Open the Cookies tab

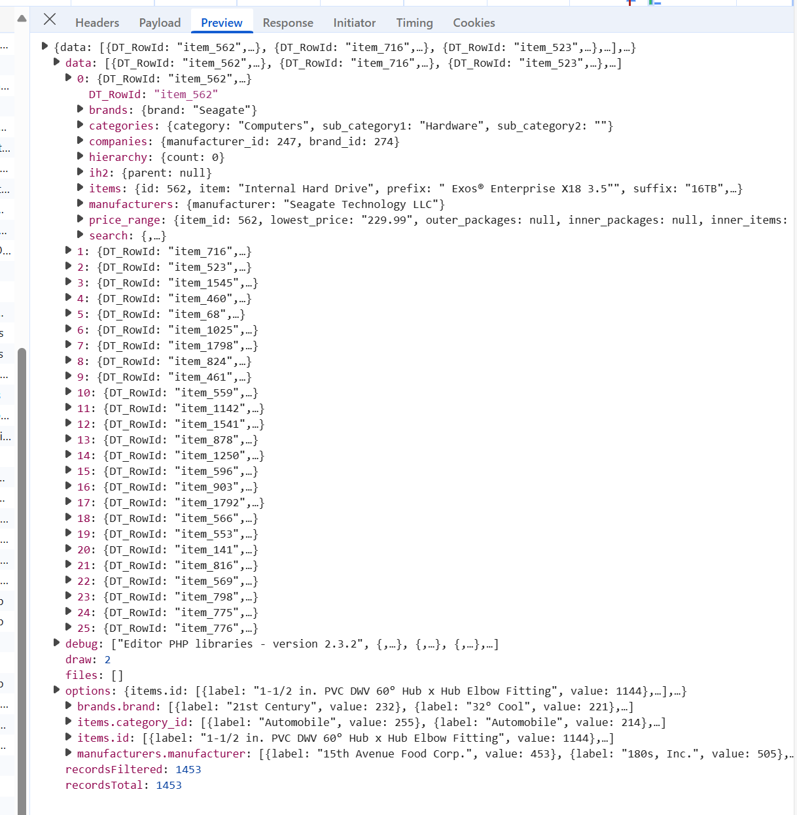coord(474,23)
